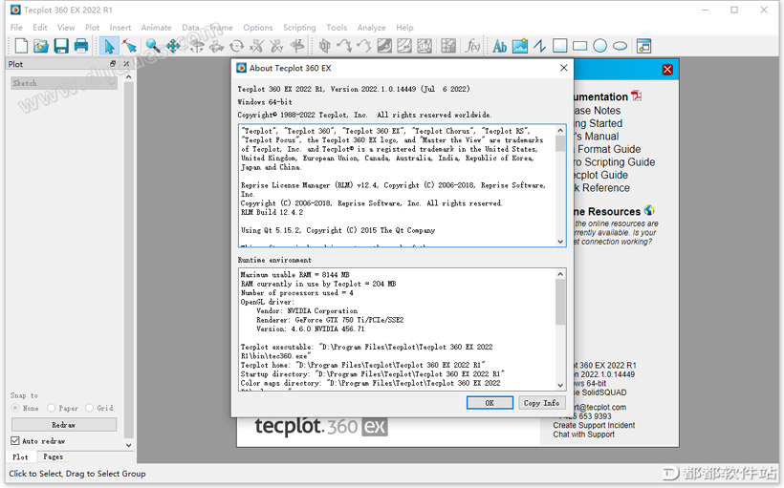Click the Redraw button
This screenshot has width=784, height=488.
pyautogui.click(x=64, y=425)
